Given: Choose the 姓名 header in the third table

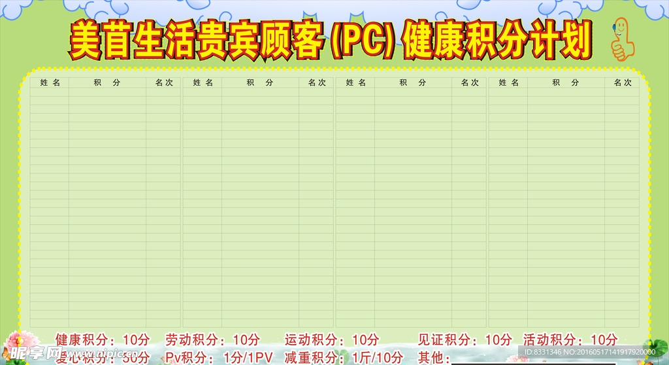Looking at the screenshot, I should [x=356, y=82].
